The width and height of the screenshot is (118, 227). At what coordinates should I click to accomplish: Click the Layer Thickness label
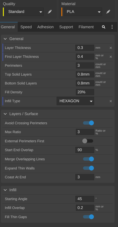tap(18, 48)
